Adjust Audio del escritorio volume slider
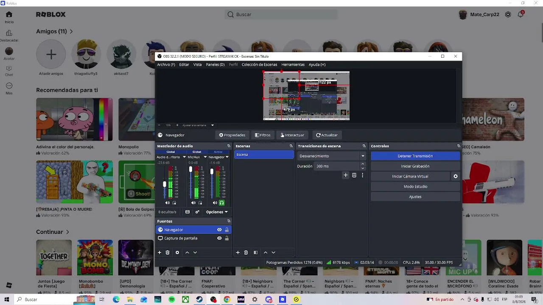Viewport: 543px width, 305px height. click(x=165, y=184)
